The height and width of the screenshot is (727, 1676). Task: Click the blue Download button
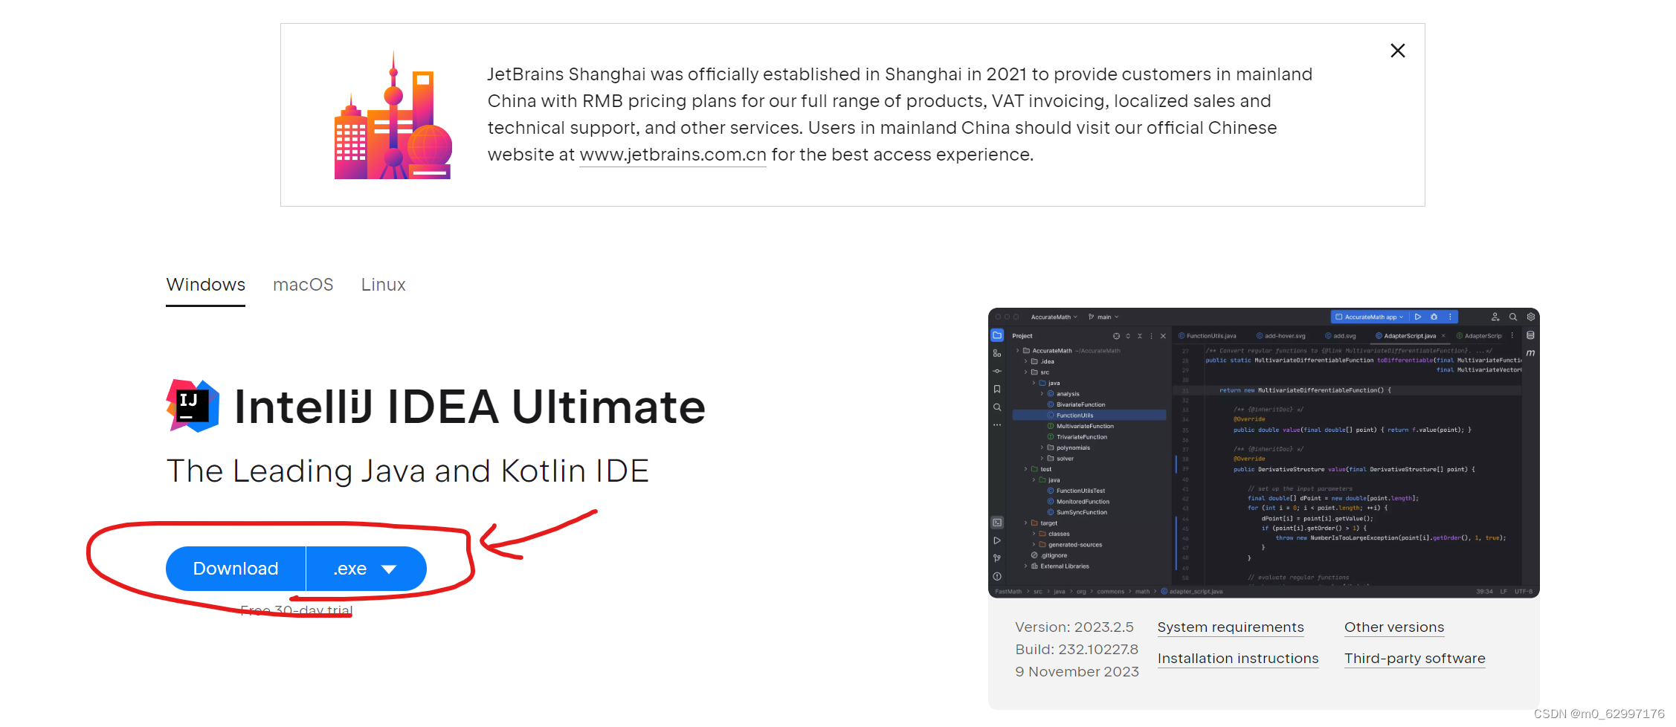tap(235, 568)
